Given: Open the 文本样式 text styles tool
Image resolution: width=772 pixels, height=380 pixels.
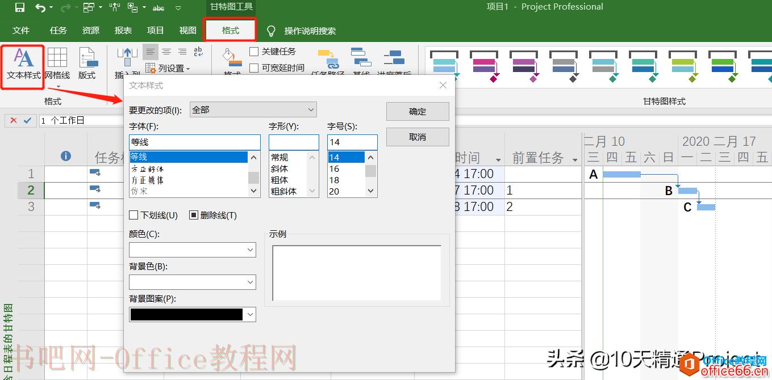Looking at the screenshot, I should click(23, 64).
